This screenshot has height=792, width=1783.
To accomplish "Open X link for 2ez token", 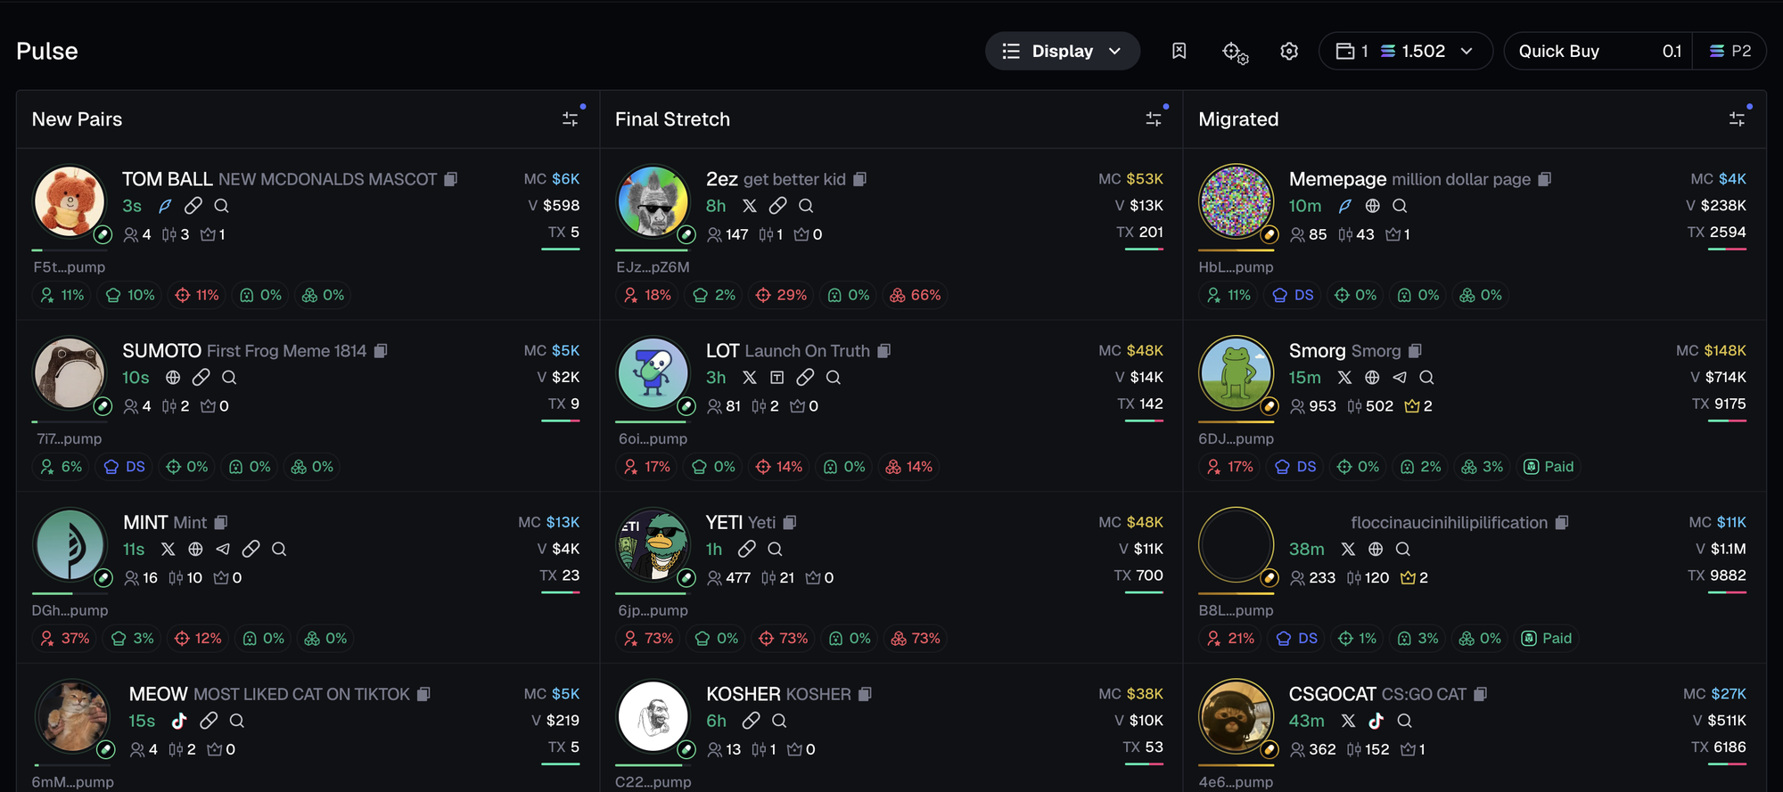I will click(x=750, y=206).
